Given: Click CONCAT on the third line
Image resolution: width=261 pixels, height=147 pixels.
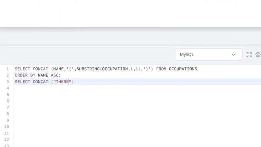Looking at the screenshot, I should click(40, 82).
